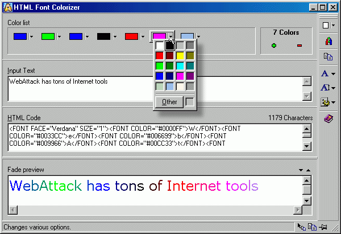Viewport: 341px width, 234px height.
Task: Click the up triangle above Fade preview
Action: coord(308,170)
